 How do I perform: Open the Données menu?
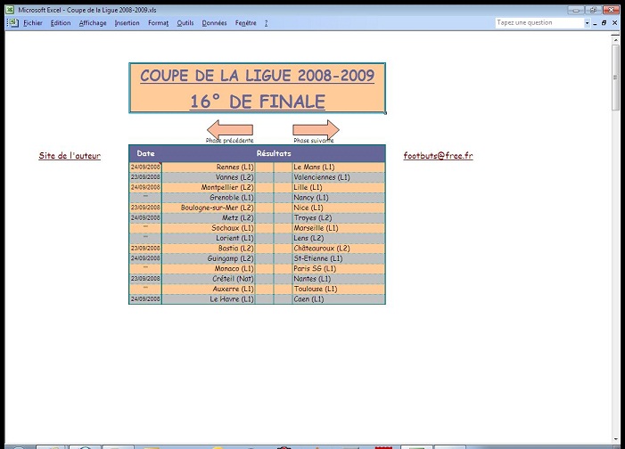tap(215, 23)
